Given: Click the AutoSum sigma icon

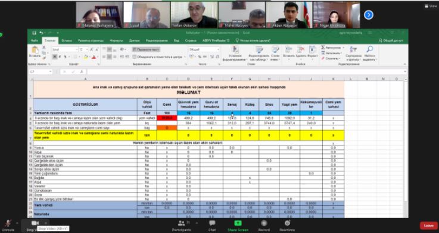Looking at the screenshot, I should coord(323,48).
